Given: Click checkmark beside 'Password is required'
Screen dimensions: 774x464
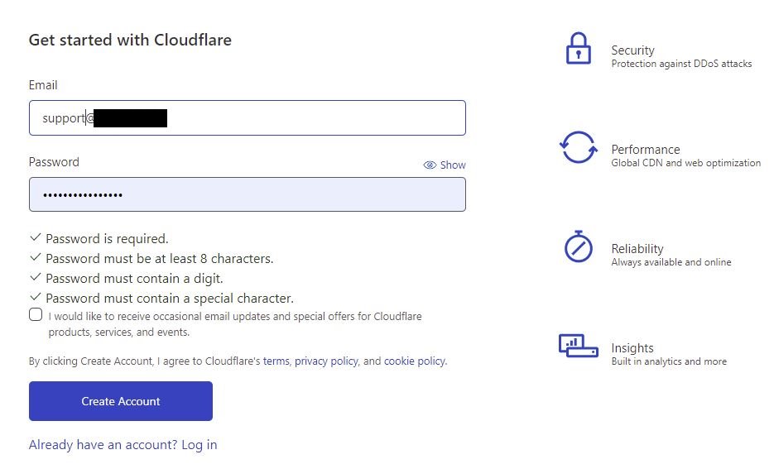Looking at the screenshot, I should (35, 238).
